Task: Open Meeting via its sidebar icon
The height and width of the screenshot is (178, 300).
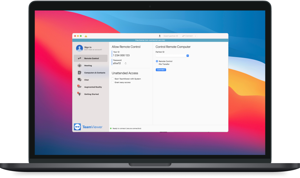Action: (79, 66)
